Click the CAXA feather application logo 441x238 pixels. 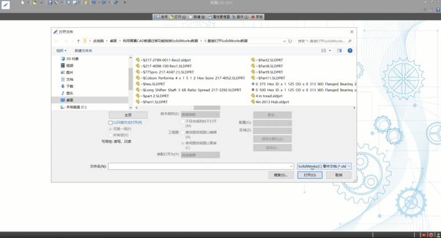pyautogui.click(x=6, y=5)
